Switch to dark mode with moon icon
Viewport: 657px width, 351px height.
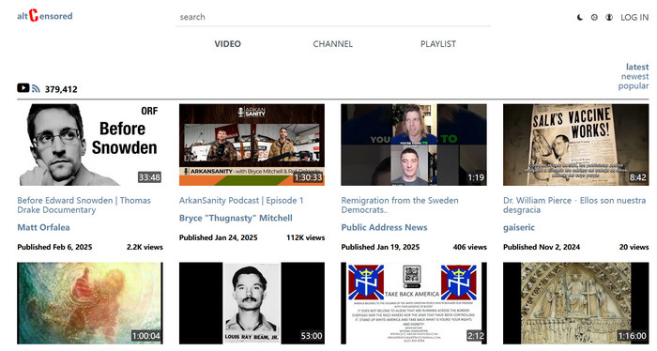[580, 17]
